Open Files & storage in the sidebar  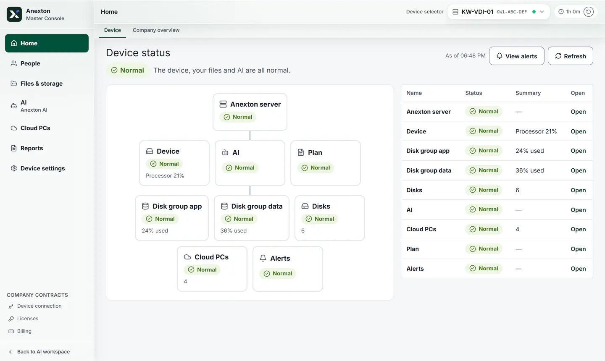[x=47, y=84]
